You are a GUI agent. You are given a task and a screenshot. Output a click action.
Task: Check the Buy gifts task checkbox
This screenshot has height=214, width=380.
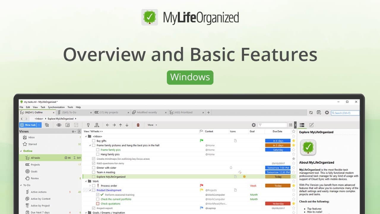[x=94, y=141]
